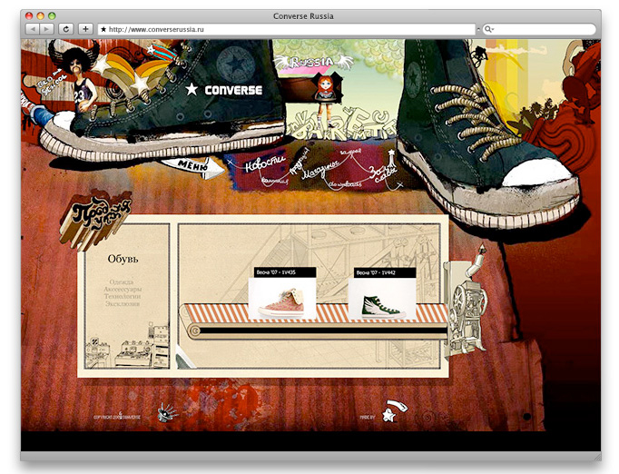Click the white Меню arrow sign

[192, 167]
